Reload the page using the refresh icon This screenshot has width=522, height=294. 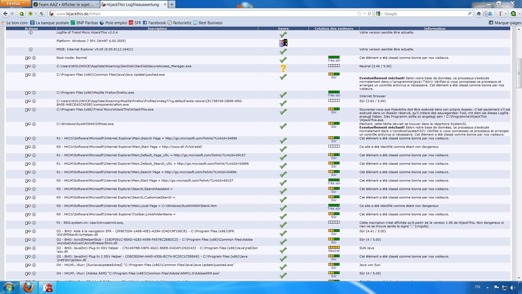coord(369,14)
